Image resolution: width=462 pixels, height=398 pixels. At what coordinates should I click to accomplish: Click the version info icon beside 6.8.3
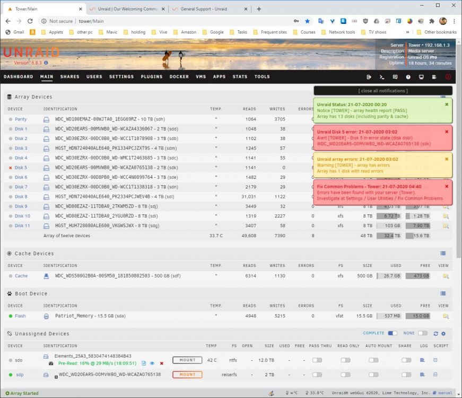pos(46,63)
